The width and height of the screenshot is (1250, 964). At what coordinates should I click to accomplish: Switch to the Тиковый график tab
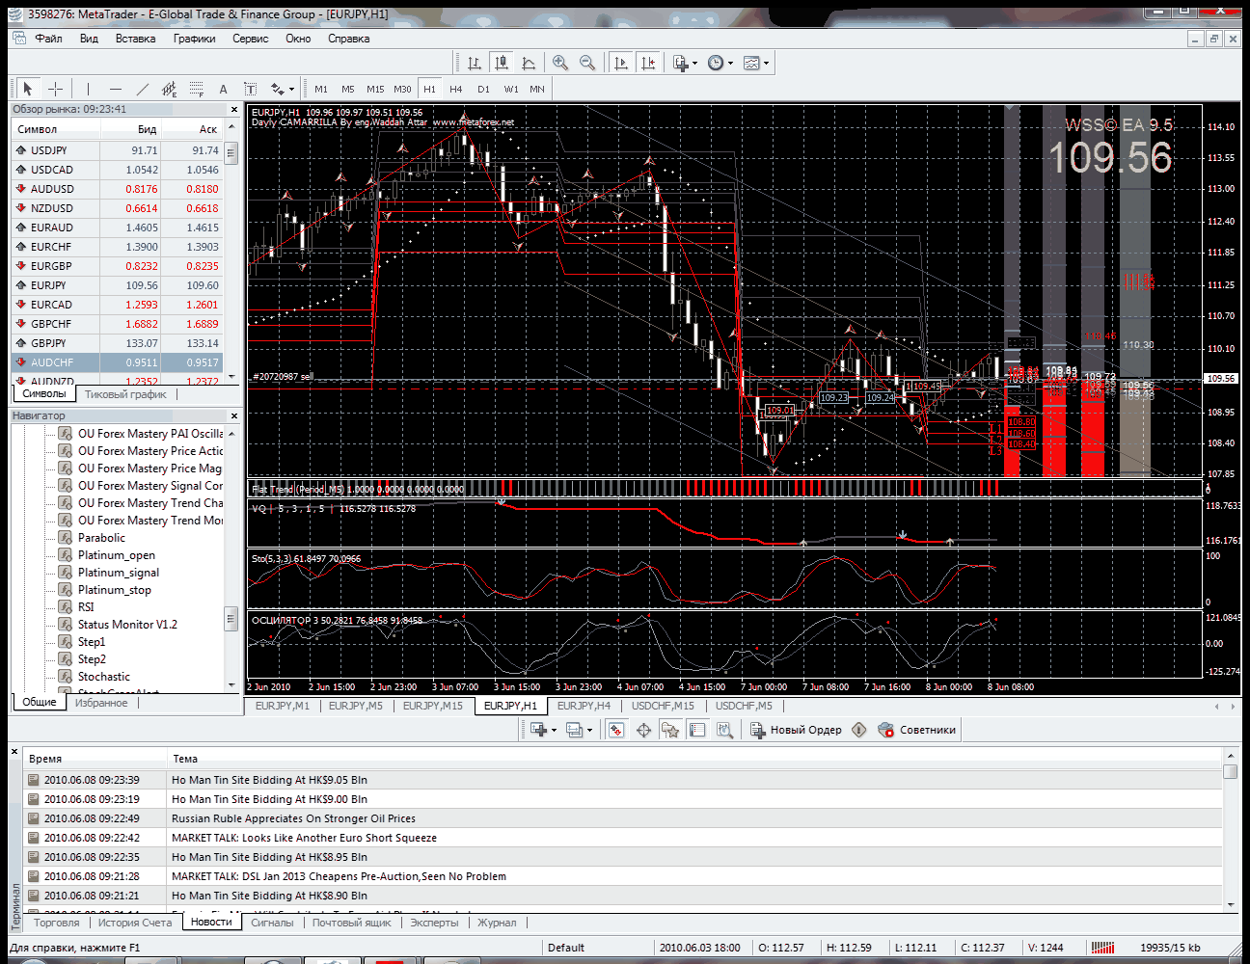tap(125, 394)
